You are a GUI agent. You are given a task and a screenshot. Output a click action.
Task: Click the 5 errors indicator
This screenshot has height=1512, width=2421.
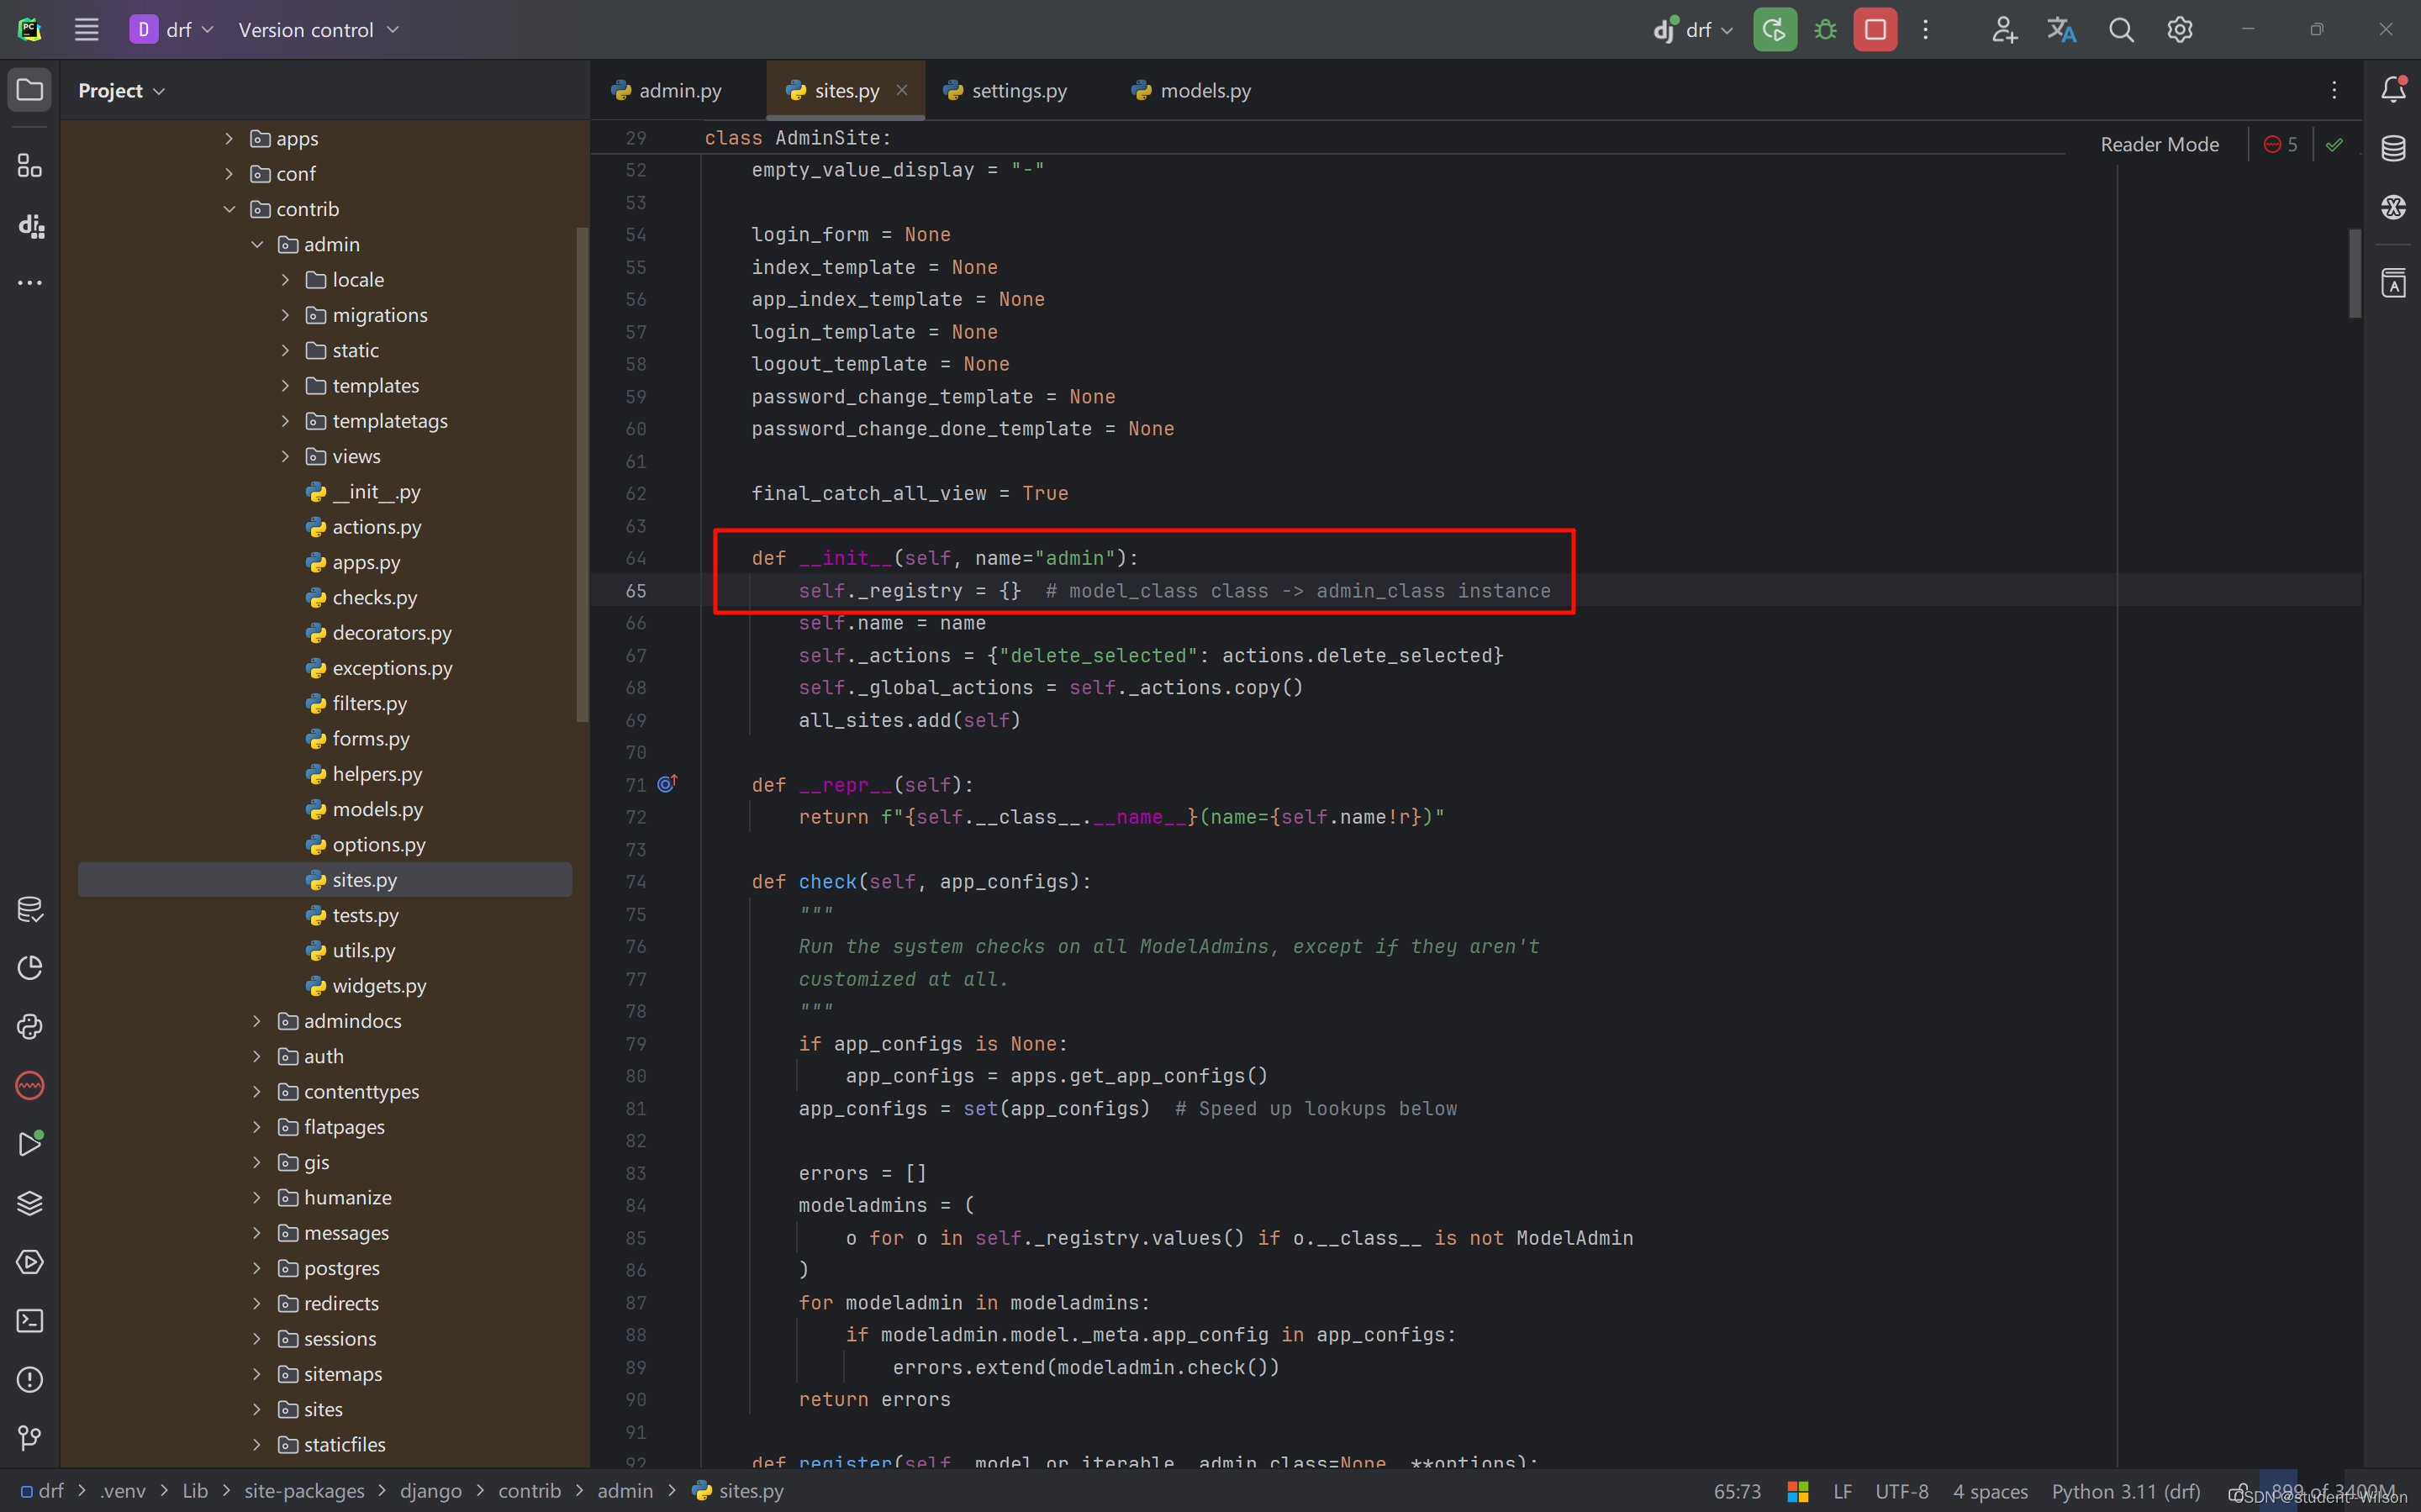[x=2280, y=145]
